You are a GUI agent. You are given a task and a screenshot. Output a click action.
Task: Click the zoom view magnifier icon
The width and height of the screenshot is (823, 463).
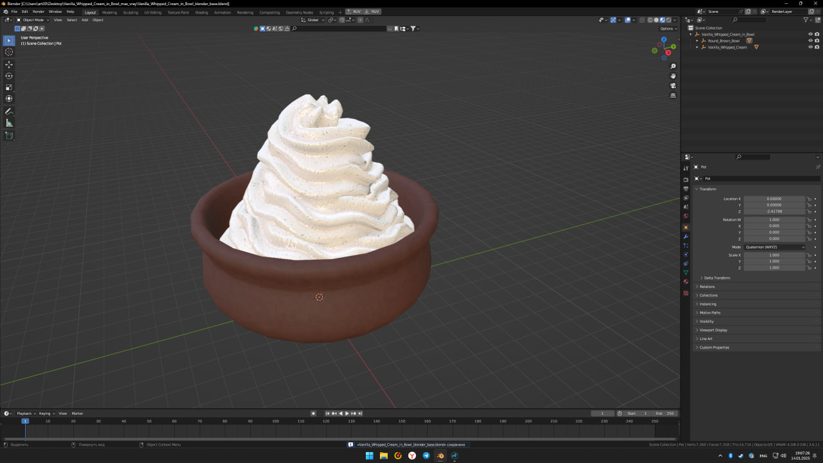coord(673,66)
